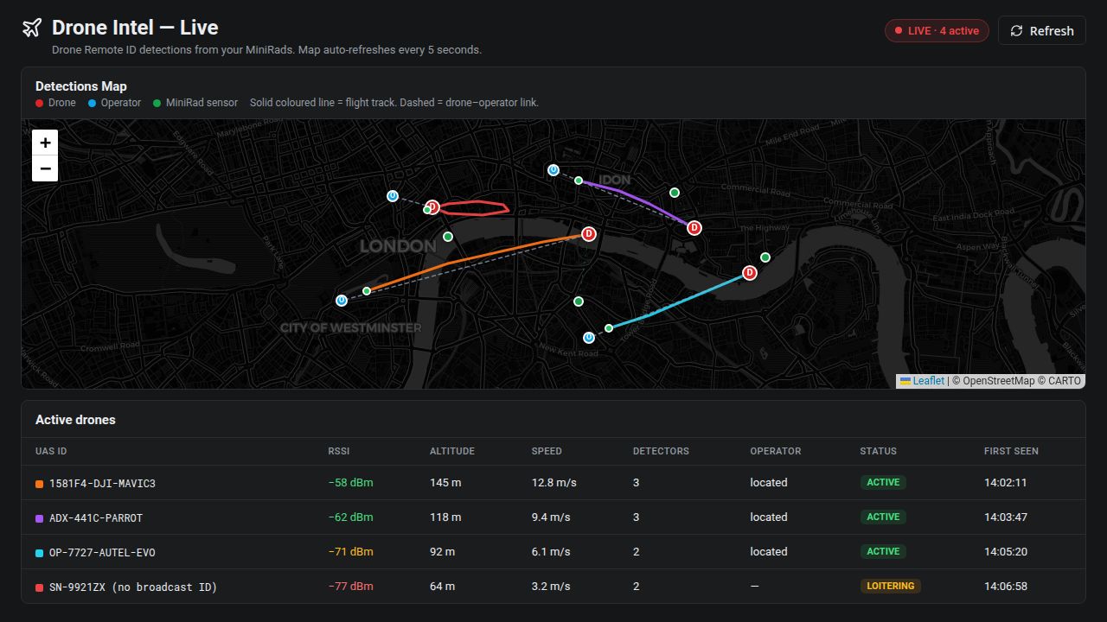Screen dimensions: 1107x622
Task: Select drone marker on the red loop track
Action: (433, 206)
